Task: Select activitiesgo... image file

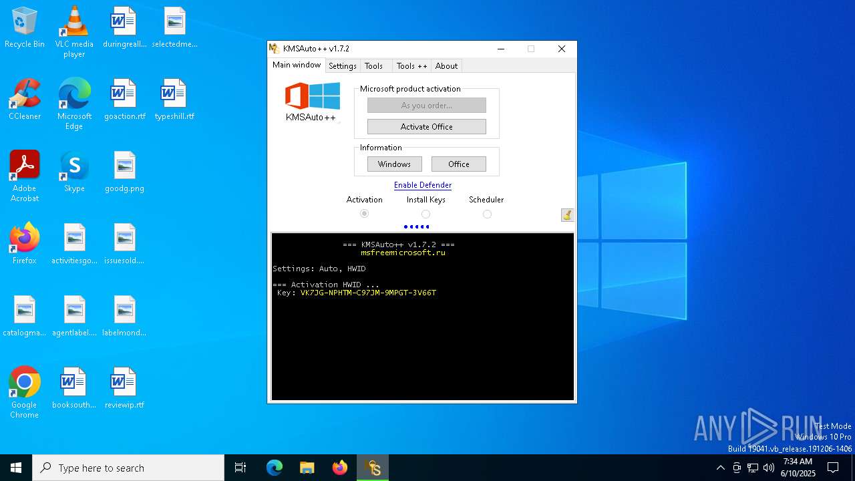Action: (74, 244)
